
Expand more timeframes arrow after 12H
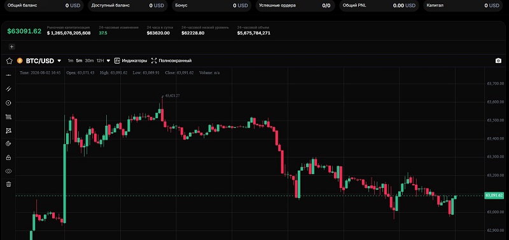pyautogui.click(x=108, y=60)
